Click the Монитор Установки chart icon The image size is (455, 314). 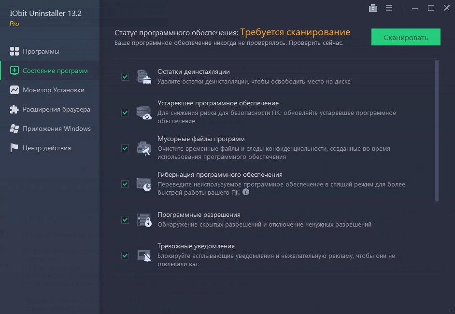(x=14, y=90)
